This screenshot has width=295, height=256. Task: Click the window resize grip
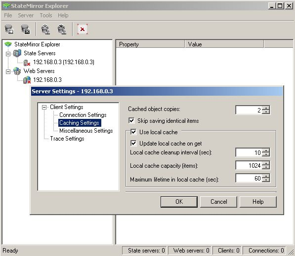point(291,252)
